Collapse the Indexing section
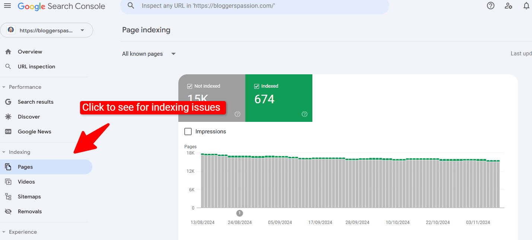The height and width of the screenshot is (240, 532). coord(4,152)
